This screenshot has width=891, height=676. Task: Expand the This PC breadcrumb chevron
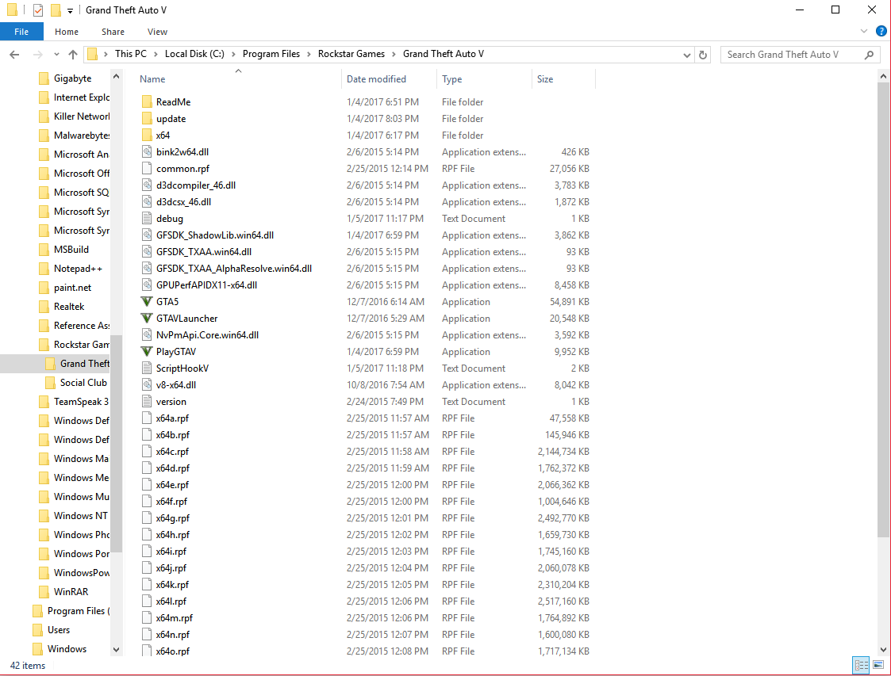[x=156, y=55]
